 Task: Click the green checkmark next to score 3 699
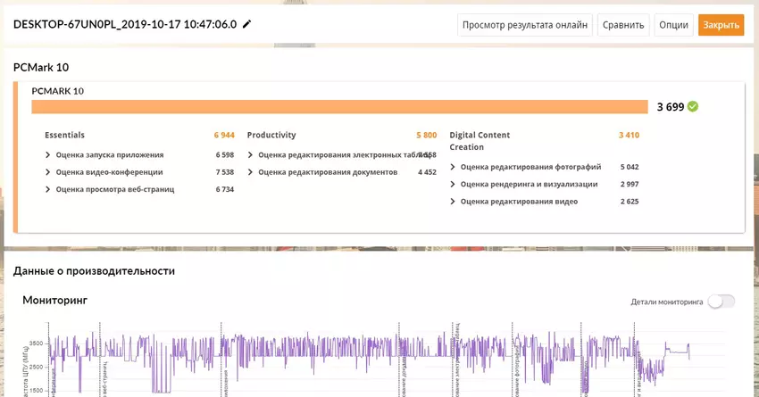coord(693,107)
